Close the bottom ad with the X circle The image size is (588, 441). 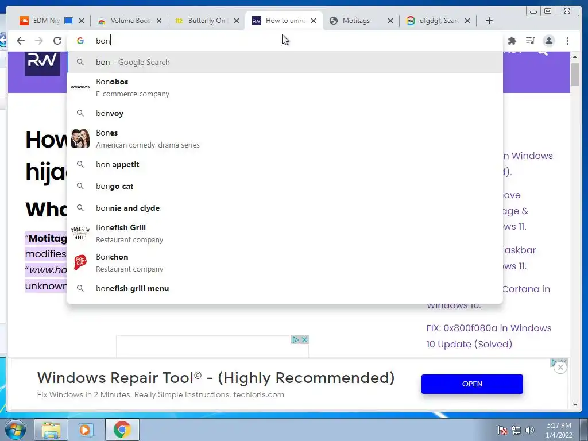[560, 367]
